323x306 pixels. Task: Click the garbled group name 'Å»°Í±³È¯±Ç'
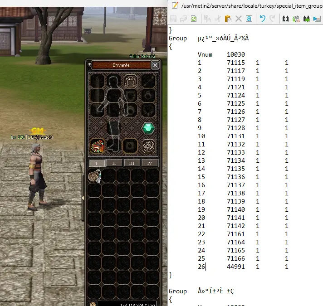click(x=216, y=291)
